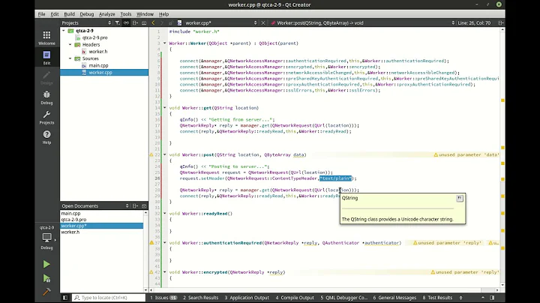The image size is (540, 303).
Task: Open the File menu
Action: (42, 14)
